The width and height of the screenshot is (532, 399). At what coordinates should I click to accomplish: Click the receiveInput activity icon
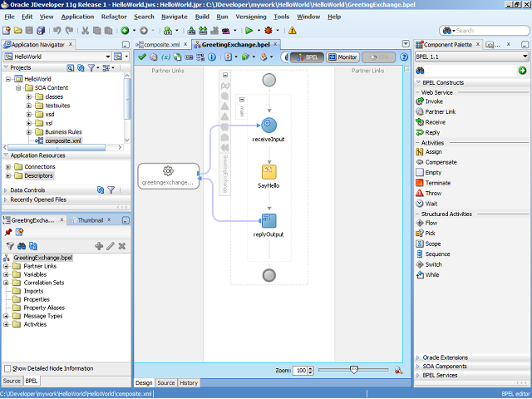point(268,125)
